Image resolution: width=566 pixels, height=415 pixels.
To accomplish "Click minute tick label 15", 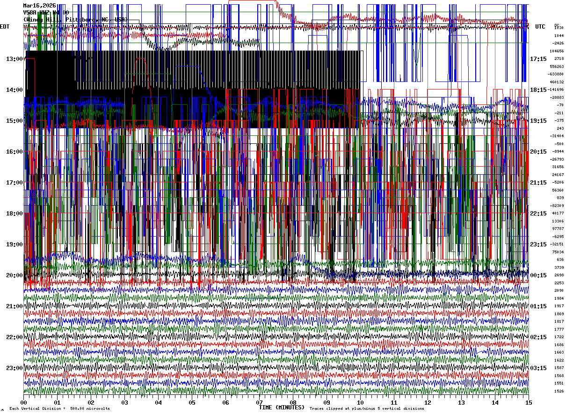I will click(x=529, y=402).
